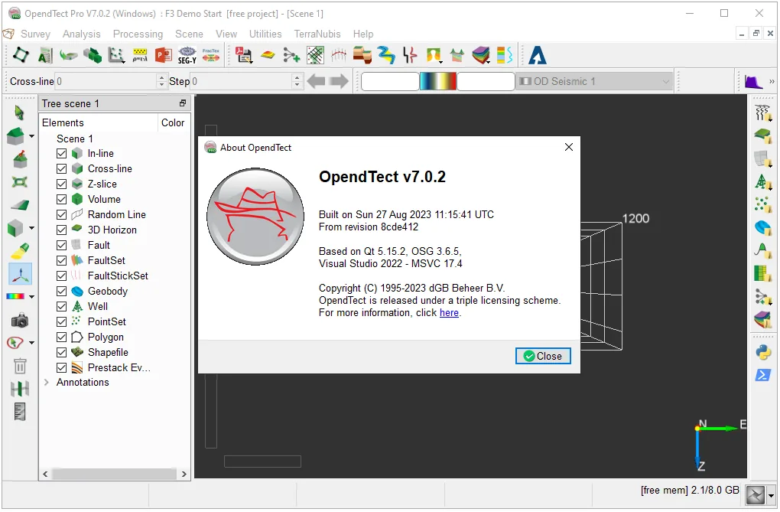Disable the Well element checkbox
The image size is (780, 512).
(62, 306)
